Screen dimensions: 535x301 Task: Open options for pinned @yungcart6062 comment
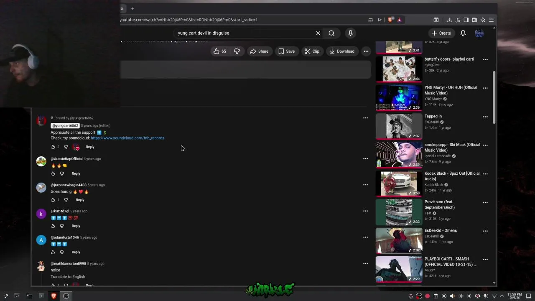coord(365,118)
